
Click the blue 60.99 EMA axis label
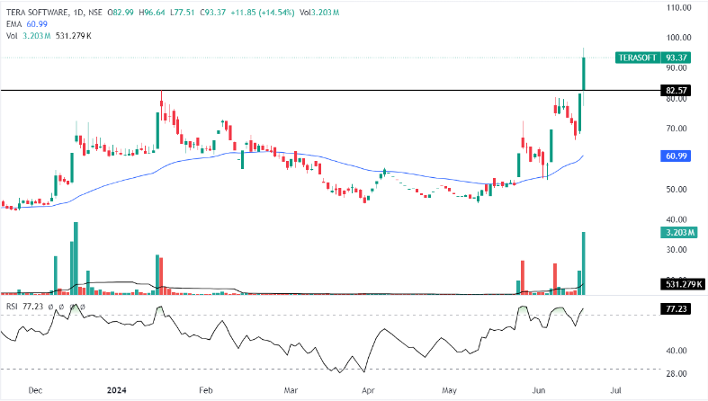point(676,156)
